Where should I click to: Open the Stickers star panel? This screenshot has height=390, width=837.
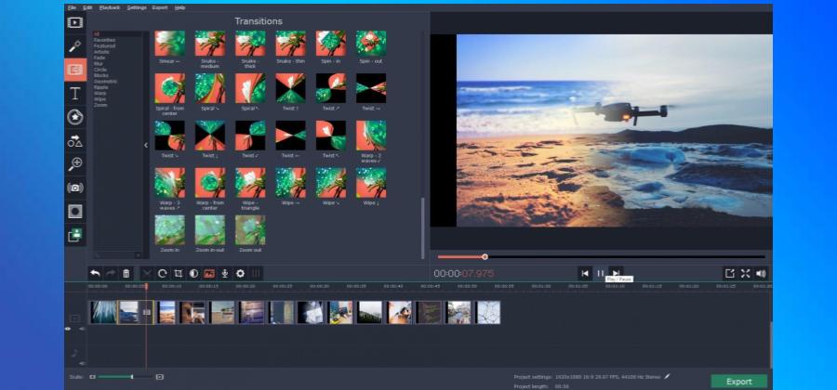[x=75, y=117]
